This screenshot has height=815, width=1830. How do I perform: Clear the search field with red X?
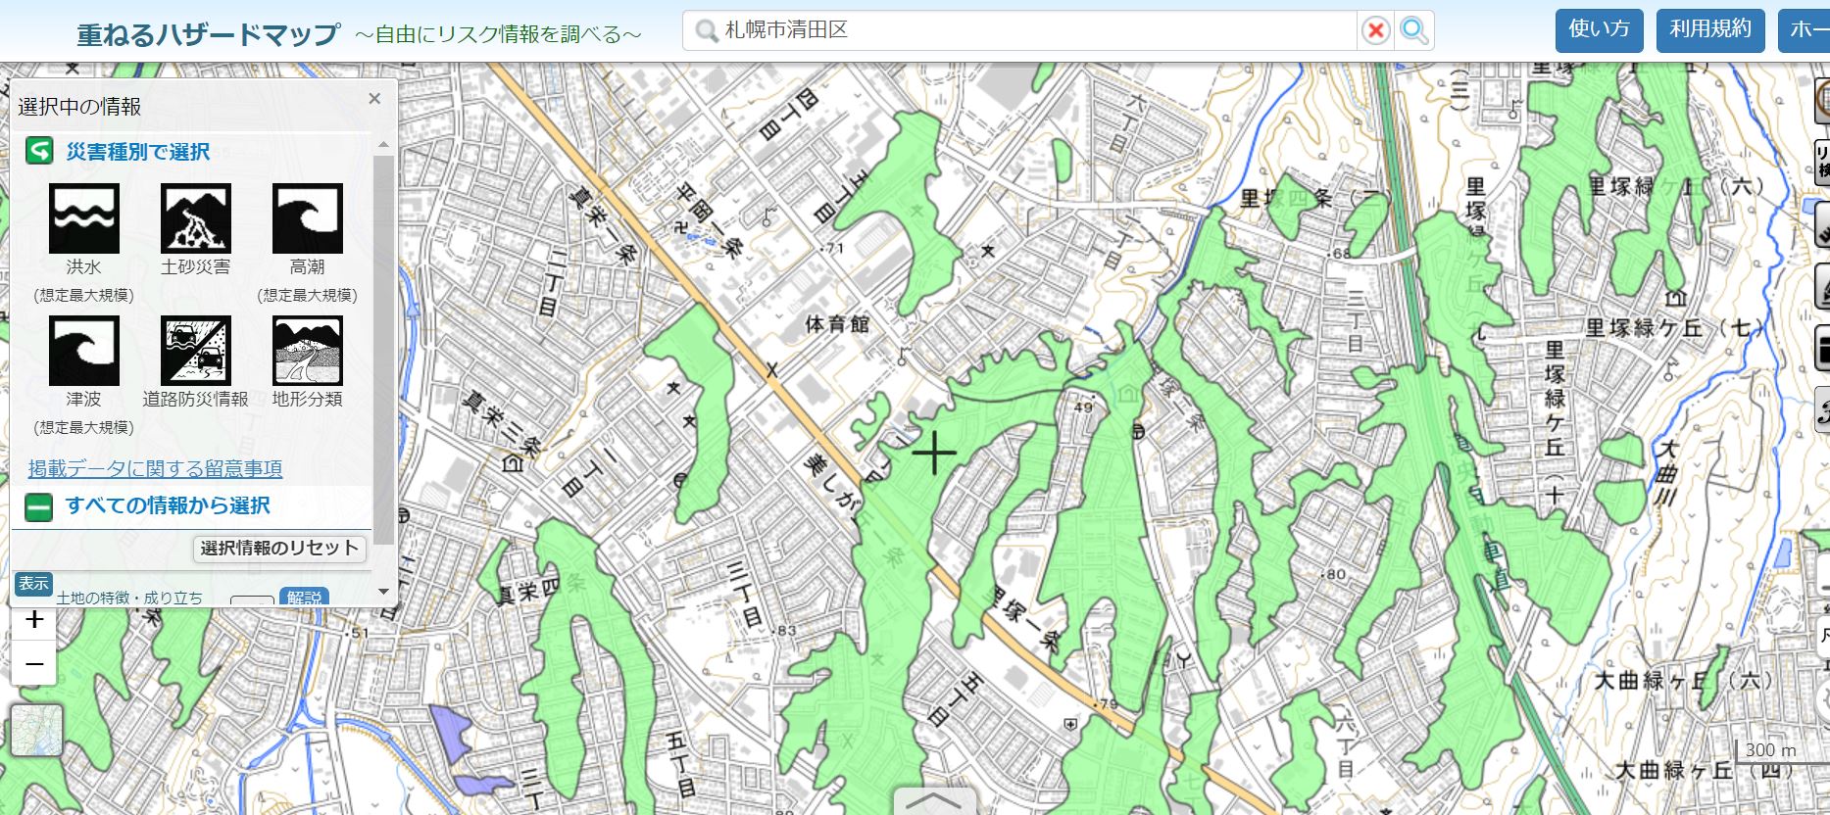point(1375,30)
